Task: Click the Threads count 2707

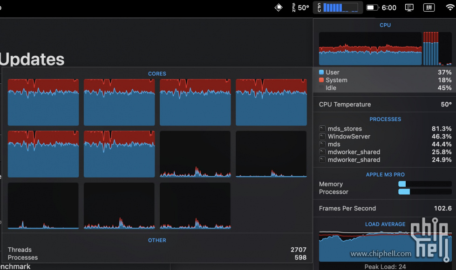Action: pyautogui.click(x=299, y=250)
